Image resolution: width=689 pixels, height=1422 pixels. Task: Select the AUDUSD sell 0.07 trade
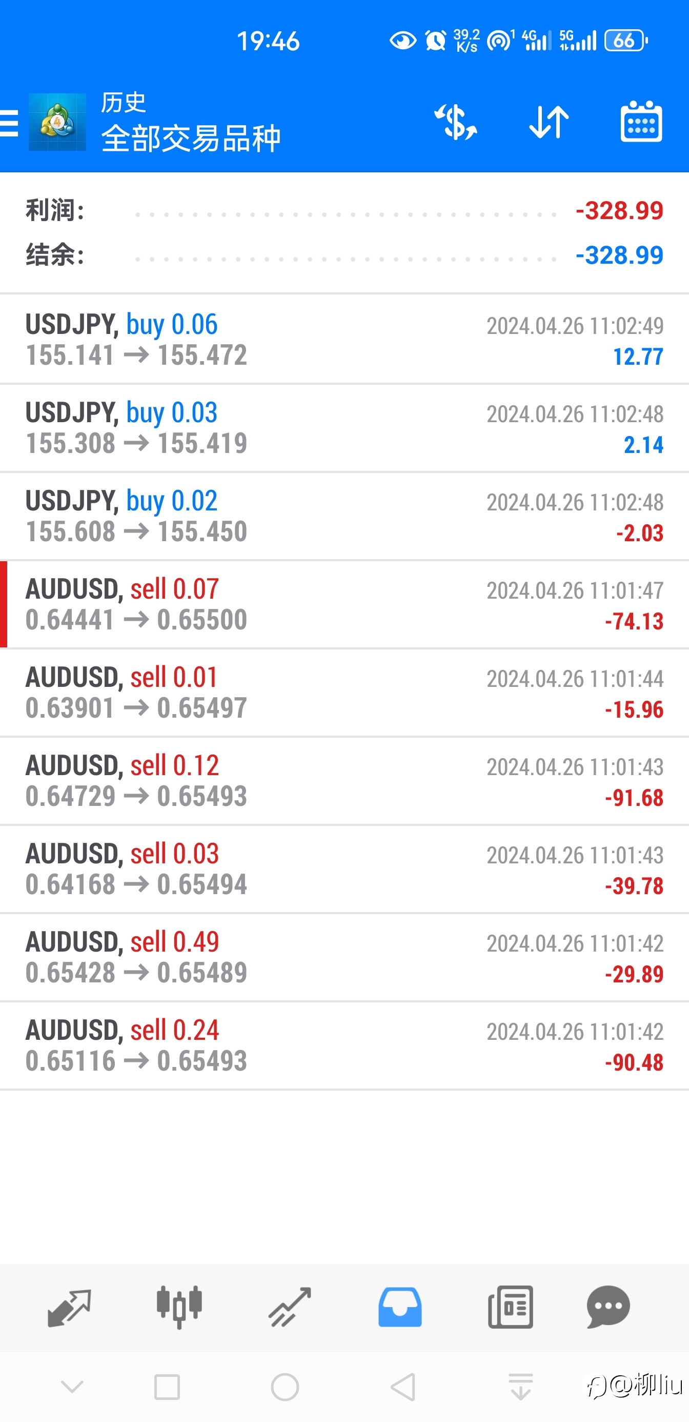[x=344, y=604]
